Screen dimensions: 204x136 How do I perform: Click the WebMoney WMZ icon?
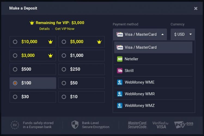point(120,106)
